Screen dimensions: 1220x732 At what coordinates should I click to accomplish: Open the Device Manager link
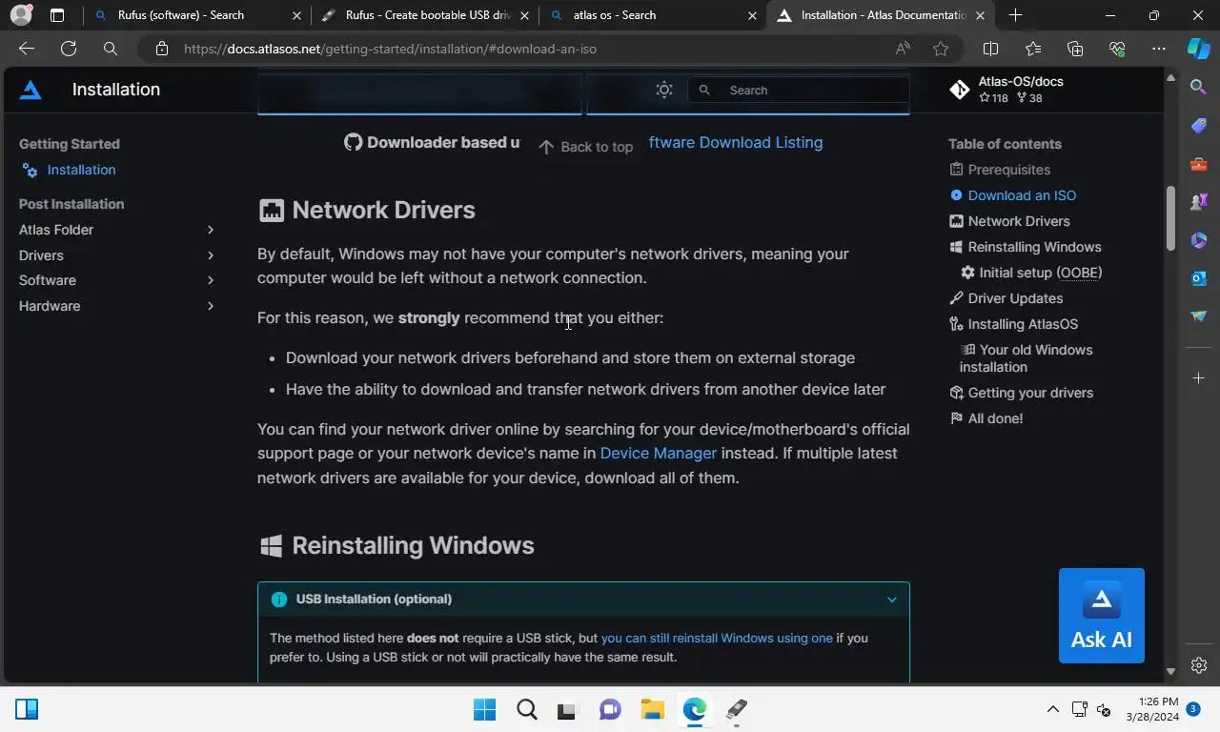[658, 454]
